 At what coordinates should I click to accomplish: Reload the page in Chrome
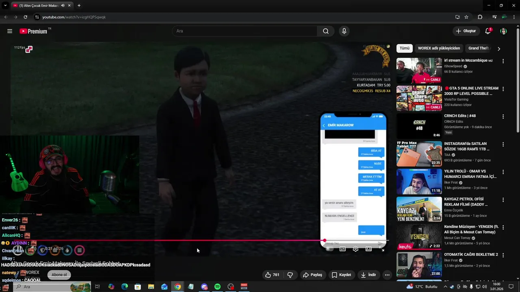(25, 17)
